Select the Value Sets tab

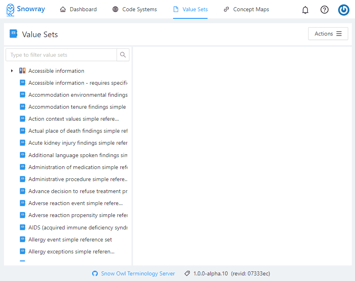(x=190, y=9)
